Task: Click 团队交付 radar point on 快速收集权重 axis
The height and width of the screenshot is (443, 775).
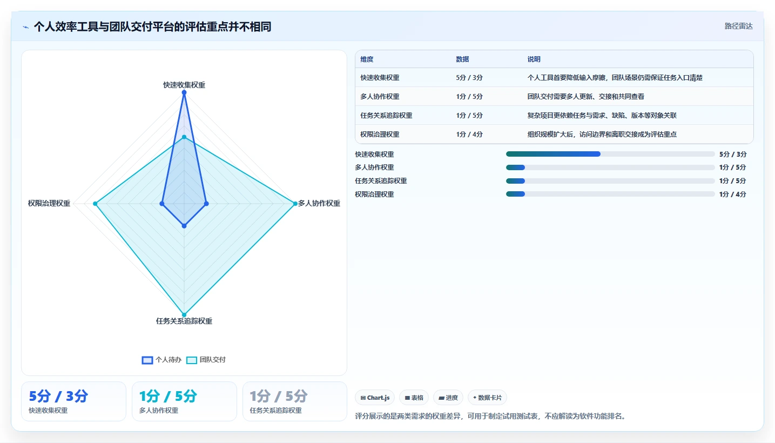Action: 184,137
